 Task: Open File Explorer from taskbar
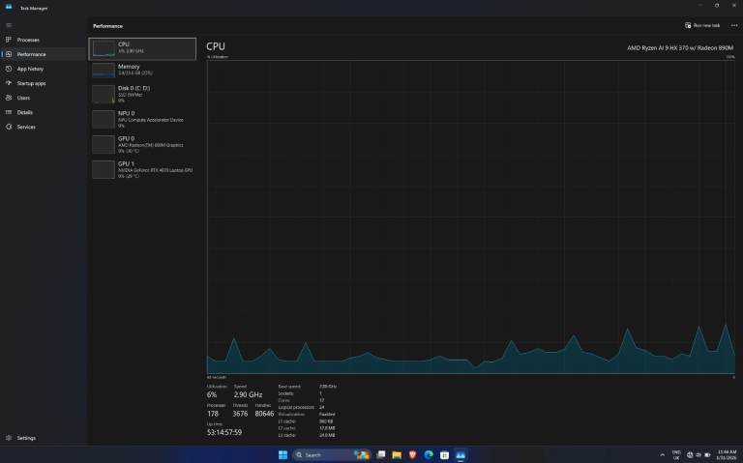click(397, 454)
